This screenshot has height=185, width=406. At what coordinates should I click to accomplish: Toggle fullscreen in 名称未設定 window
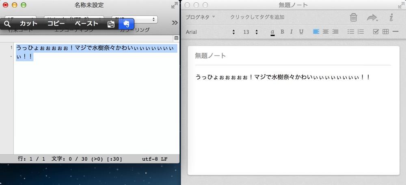(175, 5)
